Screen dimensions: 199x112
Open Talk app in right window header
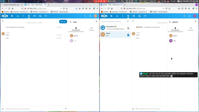tap(128, 16)
